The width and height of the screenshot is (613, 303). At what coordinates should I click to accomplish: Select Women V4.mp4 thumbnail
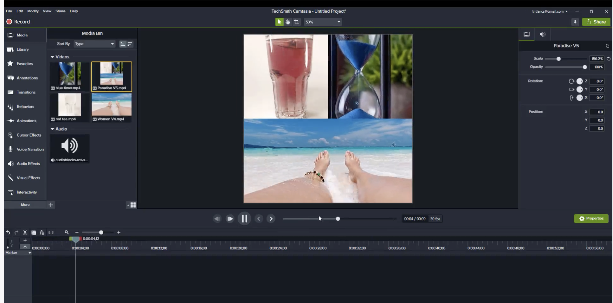coord(112,107)
